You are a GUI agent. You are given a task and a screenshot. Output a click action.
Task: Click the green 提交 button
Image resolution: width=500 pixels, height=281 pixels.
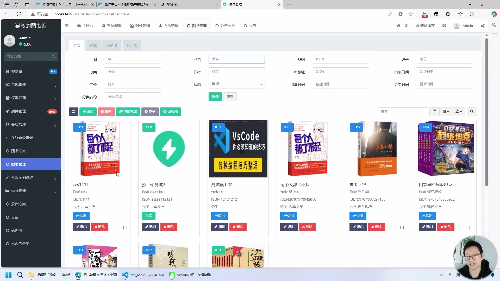(x=215, y=97)
